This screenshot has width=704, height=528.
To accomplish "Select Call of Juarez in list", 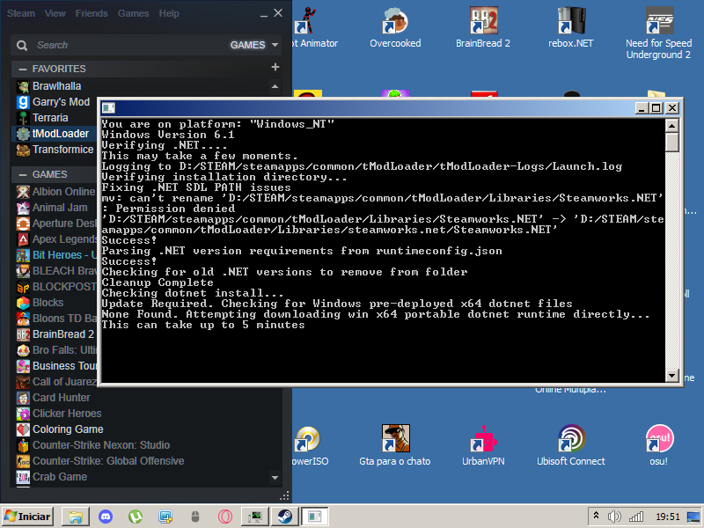I will (x=55, y=382).
